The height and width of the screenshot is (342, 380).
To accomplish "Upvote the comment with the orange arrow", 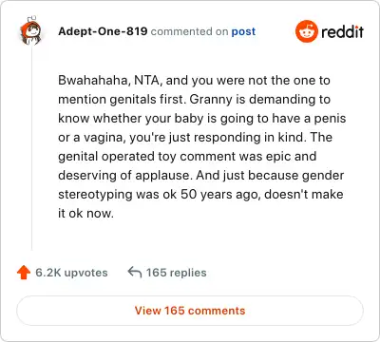I will click(x=24, y=273).
